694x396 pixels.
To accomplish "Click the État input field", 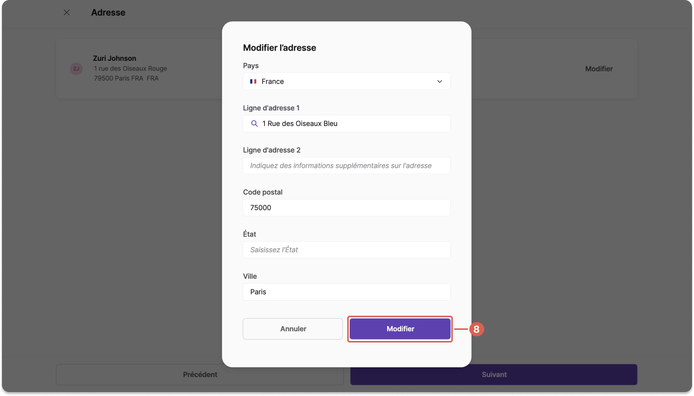I will (347, 250).
